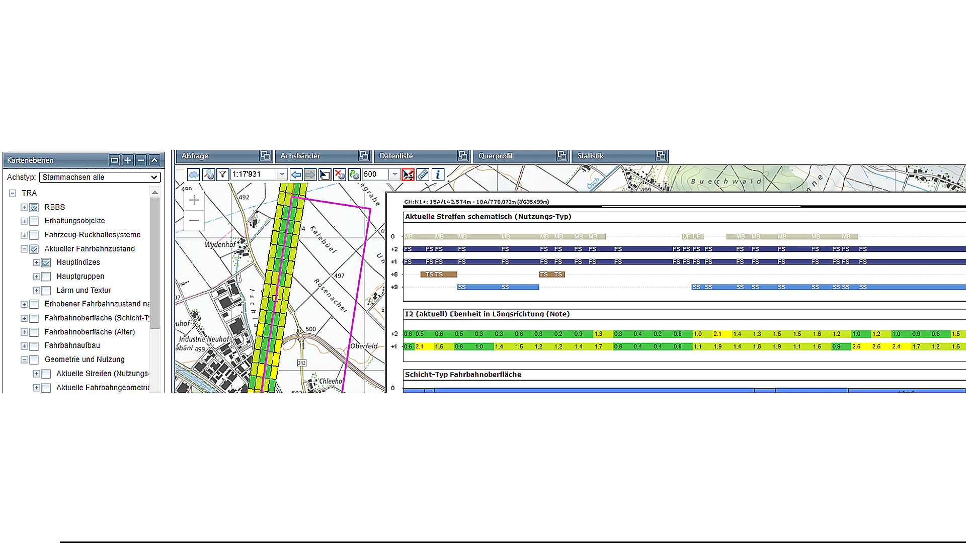This screenshot has height=543, width=966.
Task: Click the Switzerland overview map icon
Action: point(194,174)
